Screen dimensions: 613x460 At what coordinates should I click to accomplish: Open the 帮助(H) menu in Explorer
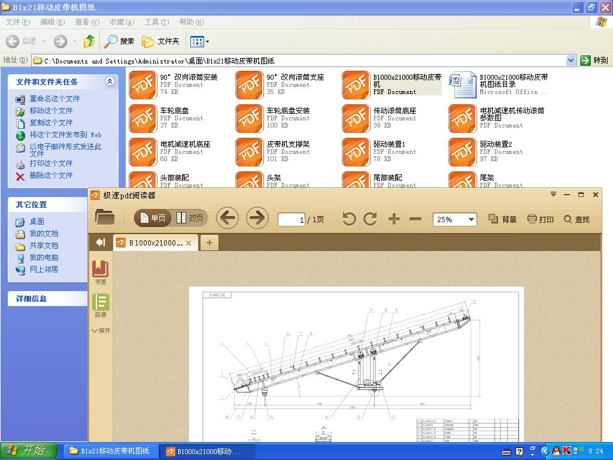192,22
